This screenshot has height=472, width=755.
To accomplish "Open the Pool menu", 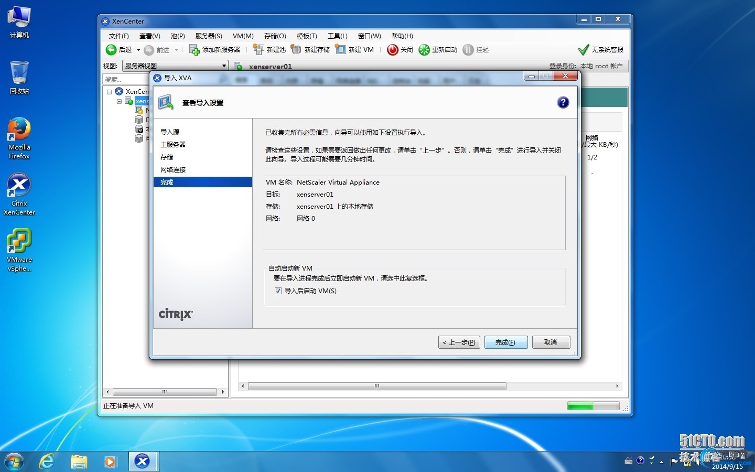I will [x=178, y=36].
